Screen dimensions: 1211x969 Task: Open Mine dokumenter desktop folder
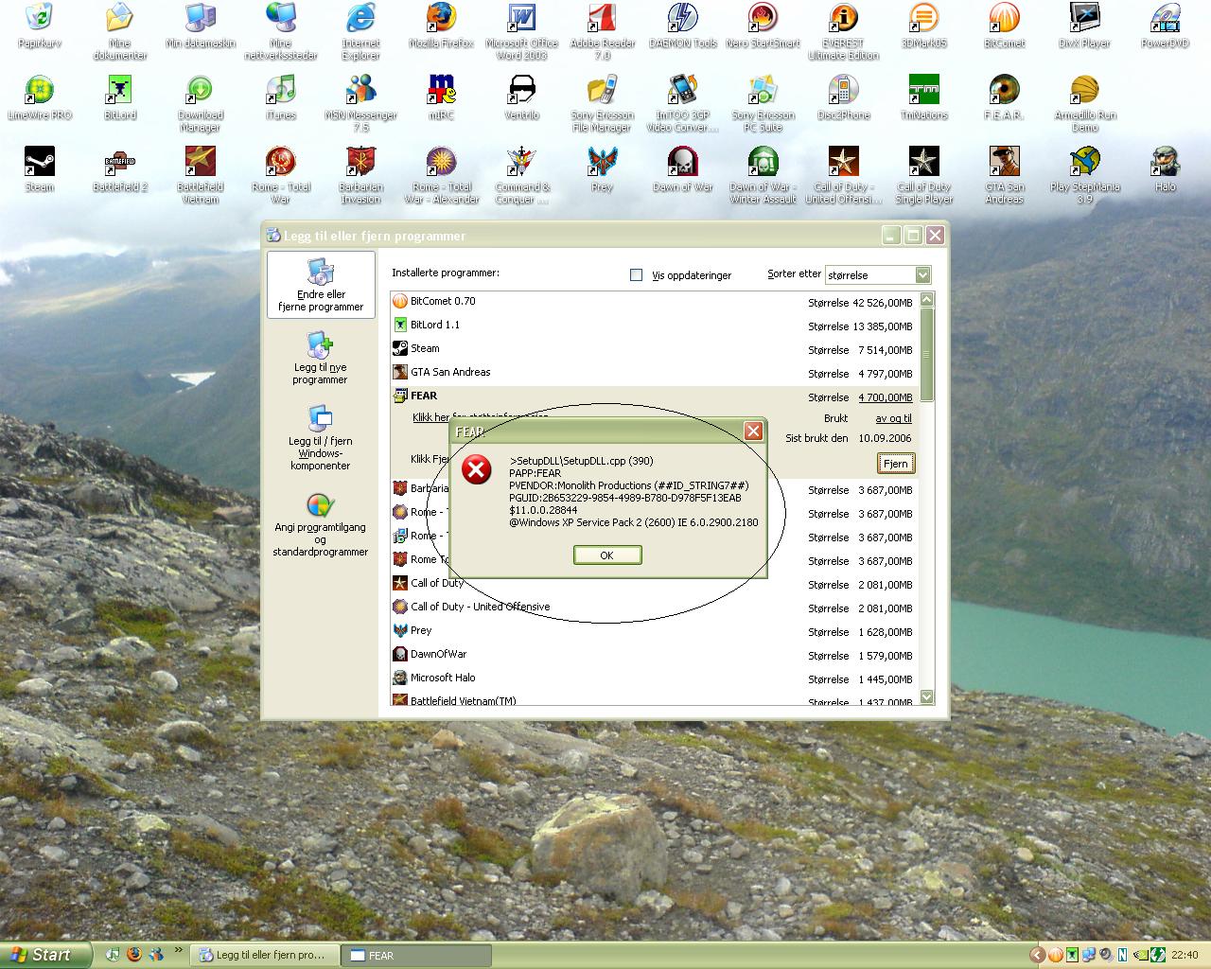click(120, 30)
